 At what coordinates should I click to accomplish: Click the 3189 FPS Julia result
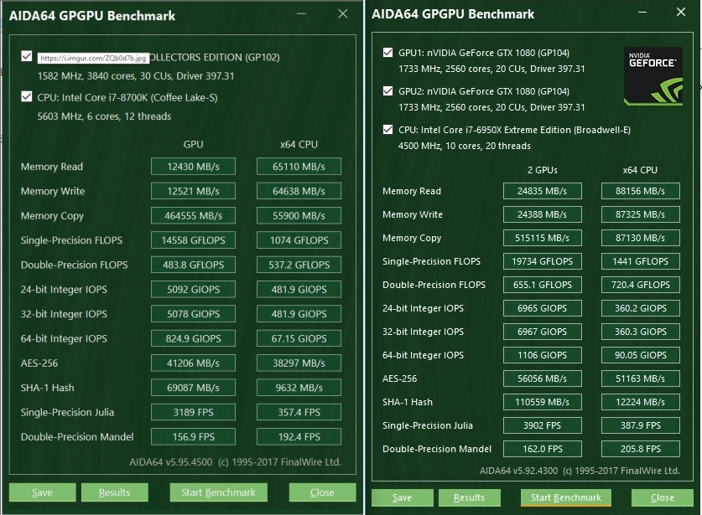194,412
